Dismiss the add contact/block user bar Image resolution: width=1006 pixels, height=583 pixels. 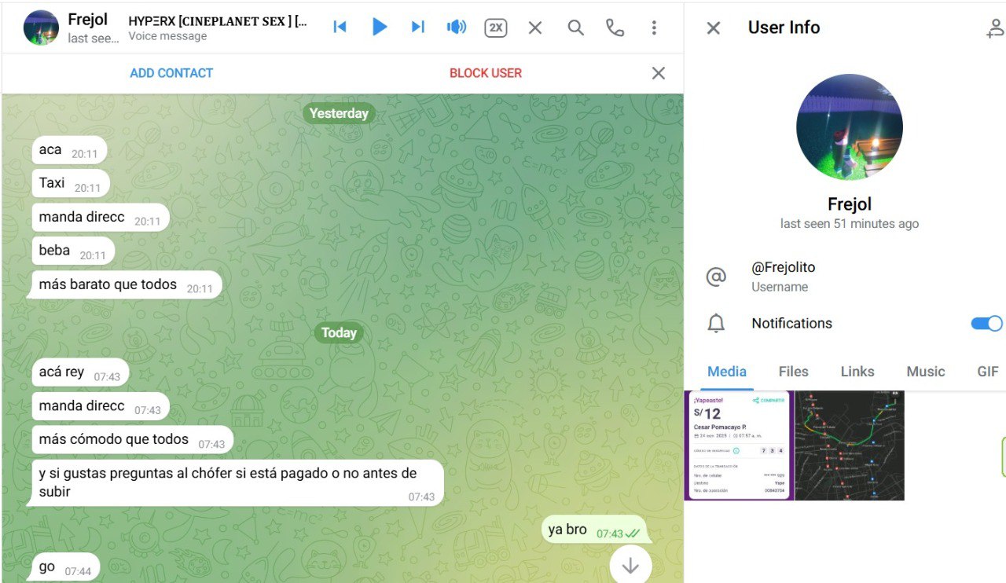point(659,73)
